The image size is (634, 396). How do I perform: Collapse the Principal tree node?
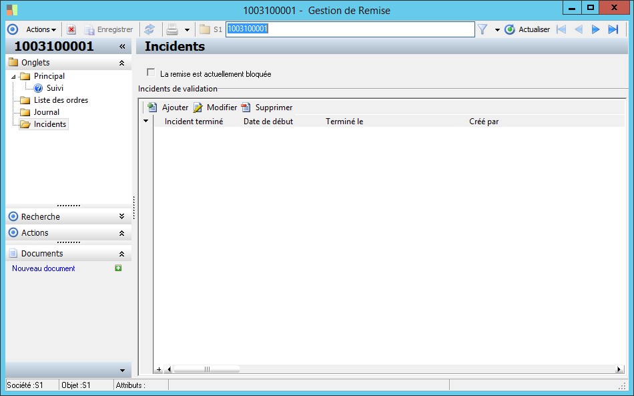[13, 76]
